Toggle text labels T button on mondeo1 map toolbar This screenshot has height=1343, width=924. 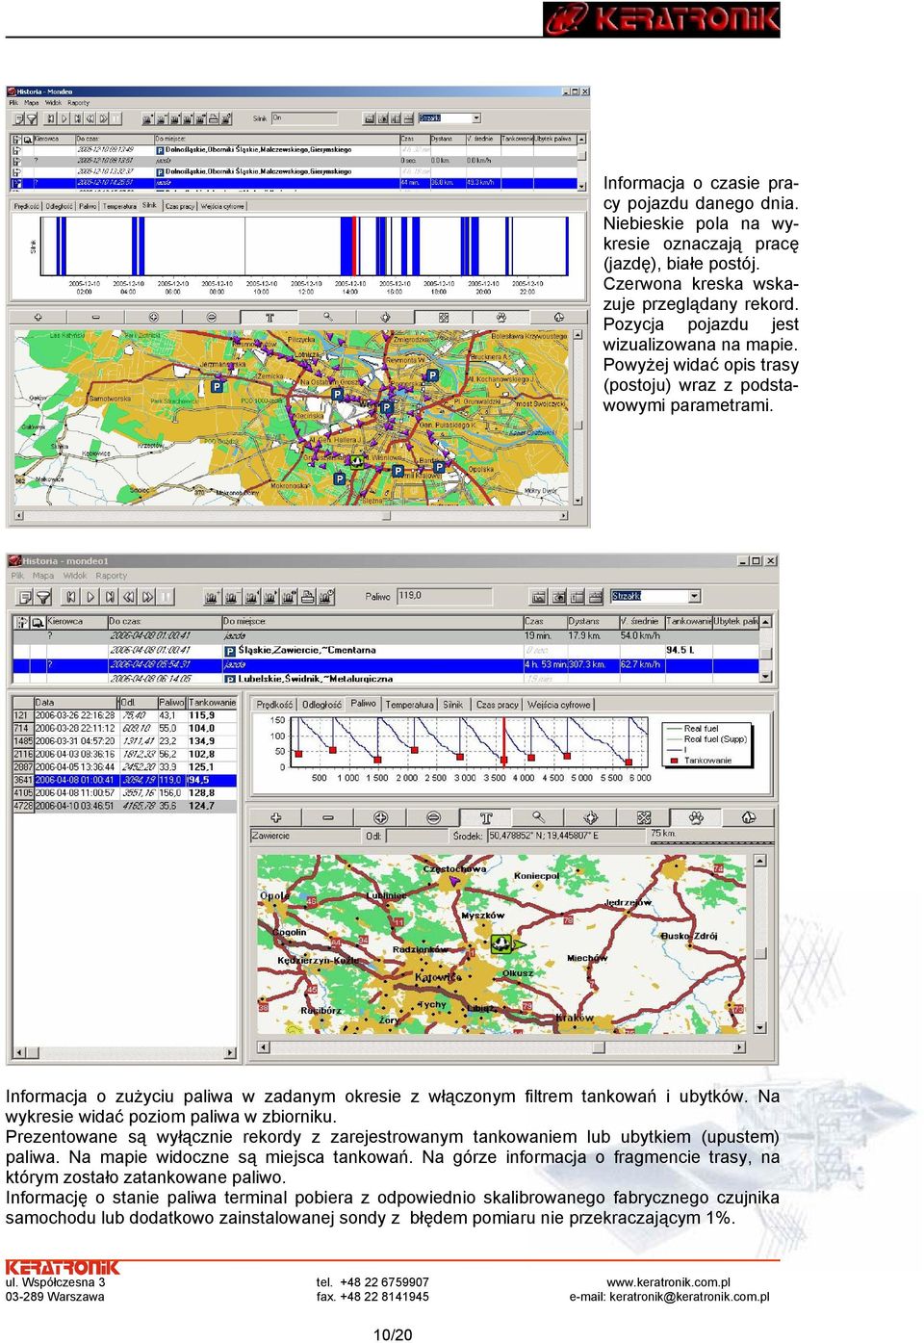point(486,817)
